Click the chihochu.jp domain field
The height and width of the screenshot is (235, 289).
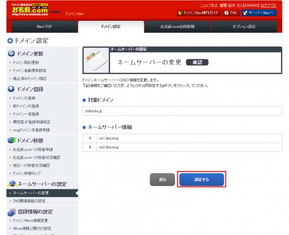point(182,111)
